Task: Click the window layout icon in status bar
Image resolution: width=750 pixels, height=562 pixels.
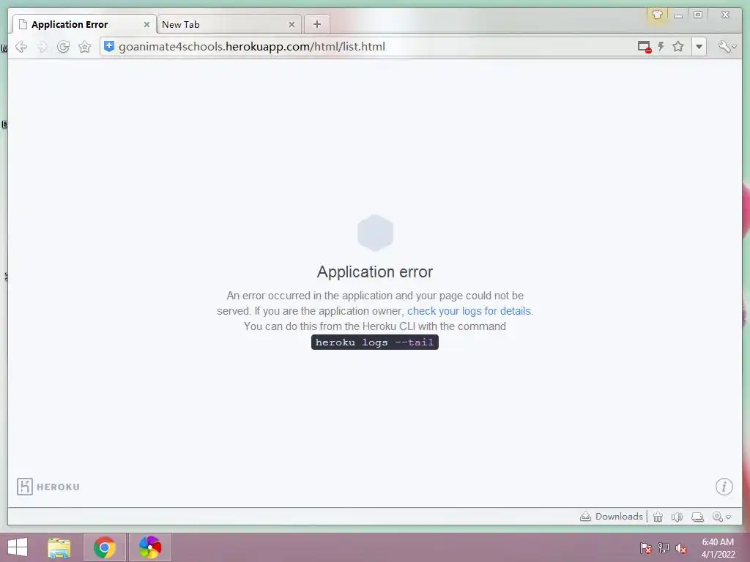Action: point(697,517)
